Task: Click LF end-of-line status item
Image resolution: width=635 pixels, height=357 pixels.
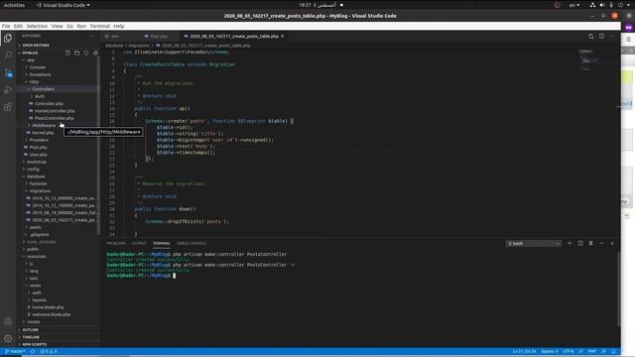Action: [x=580, y=351]
